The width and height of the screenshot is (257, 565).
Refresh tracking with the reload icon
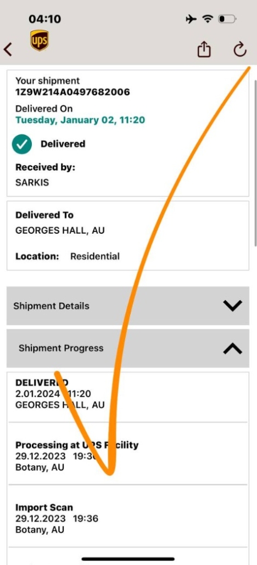point(239,49)
